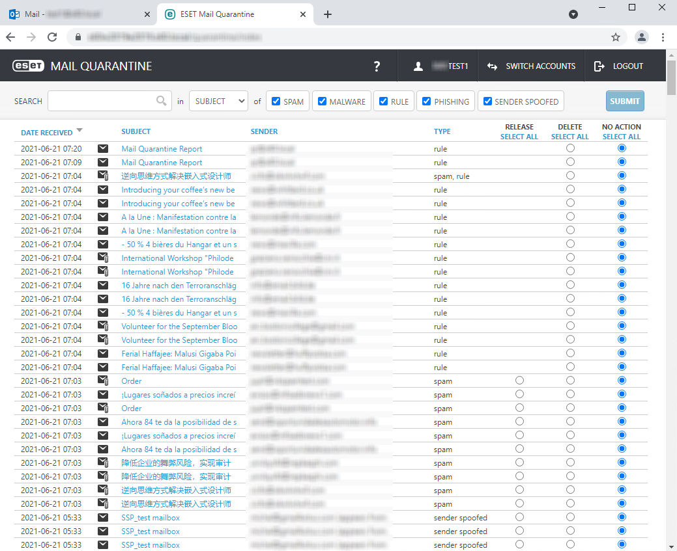Viewport: 677px width, 551px height.
Task: Bookmark the page via the star icon
Action: coord(616,37)
